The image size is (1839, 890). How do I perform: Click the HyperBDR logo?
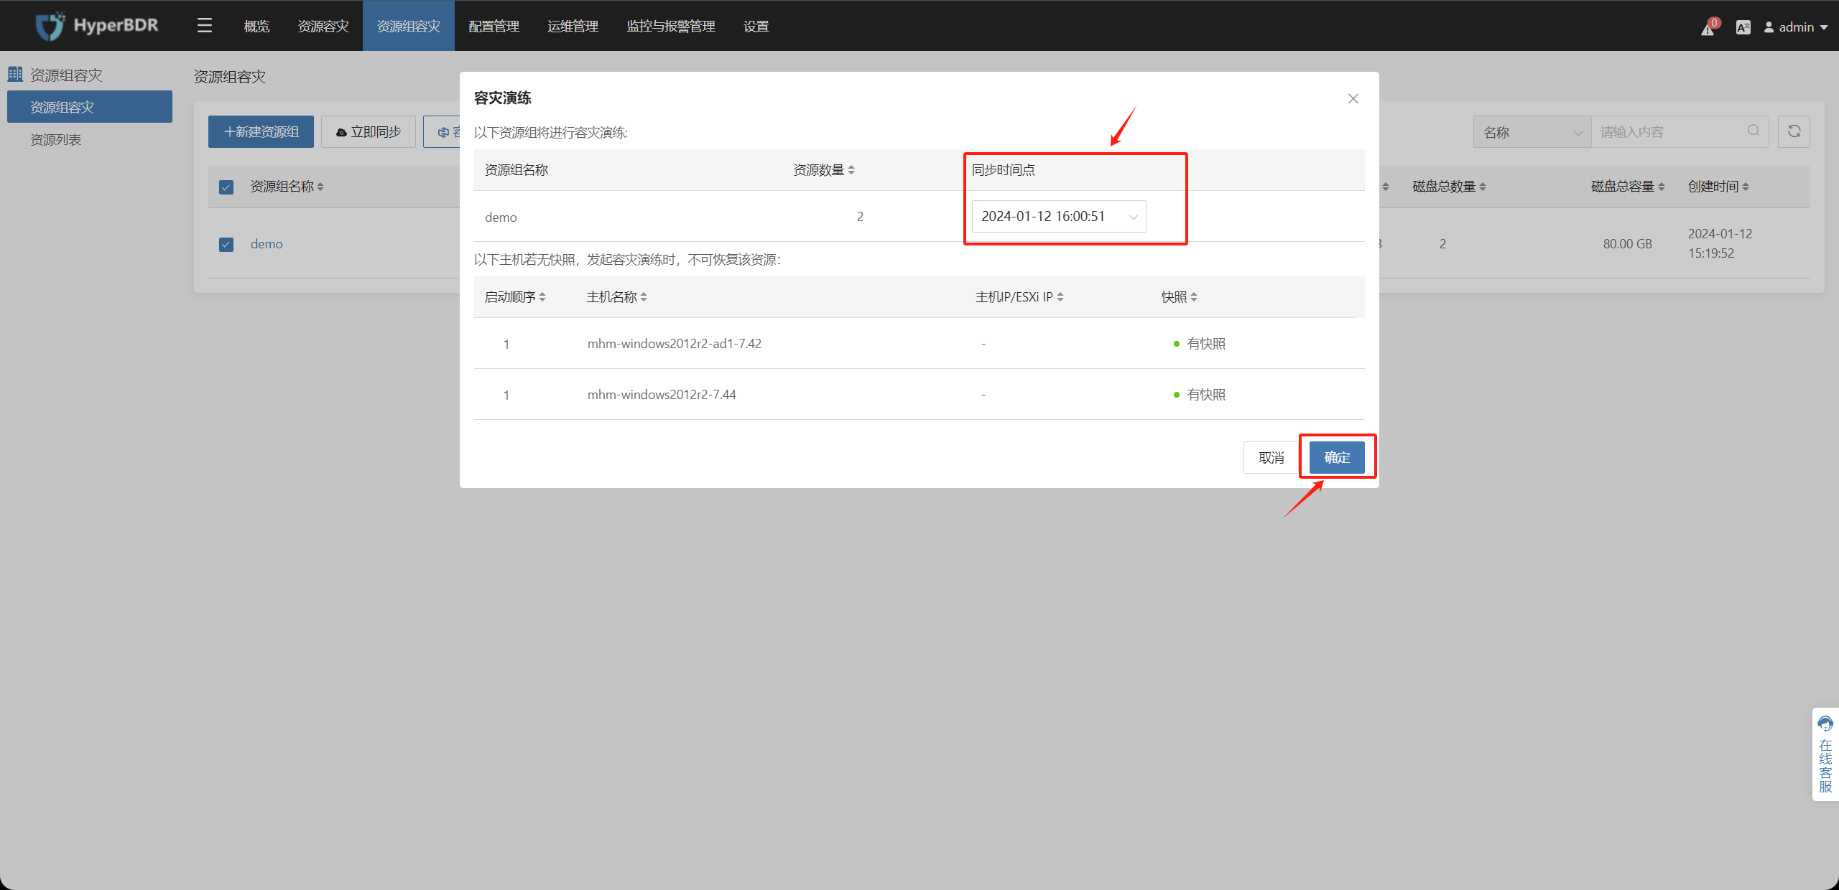[x=97, y=26]
